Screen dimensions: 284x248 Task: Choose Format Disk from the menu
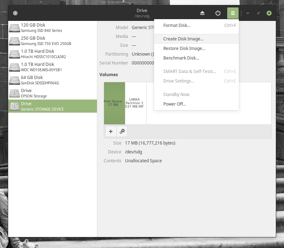click(177, 26)
